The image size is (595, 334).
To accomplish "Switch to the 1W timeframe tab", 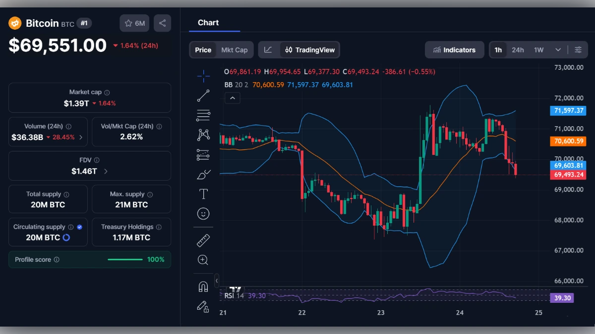I will pyautogui.click(x=538, y=49).
